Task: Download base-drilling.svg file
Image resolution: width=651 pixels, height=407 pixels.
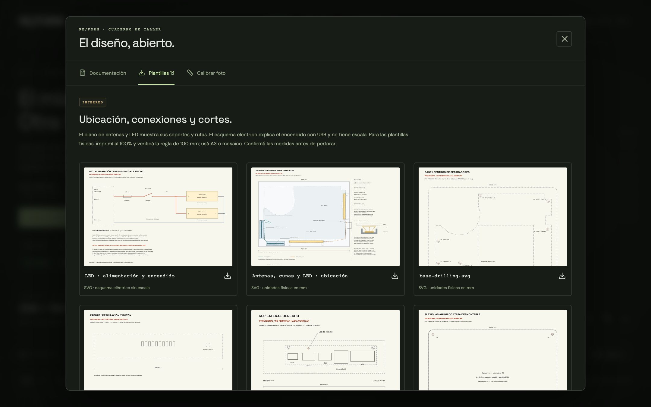Action: click(562, 276)
